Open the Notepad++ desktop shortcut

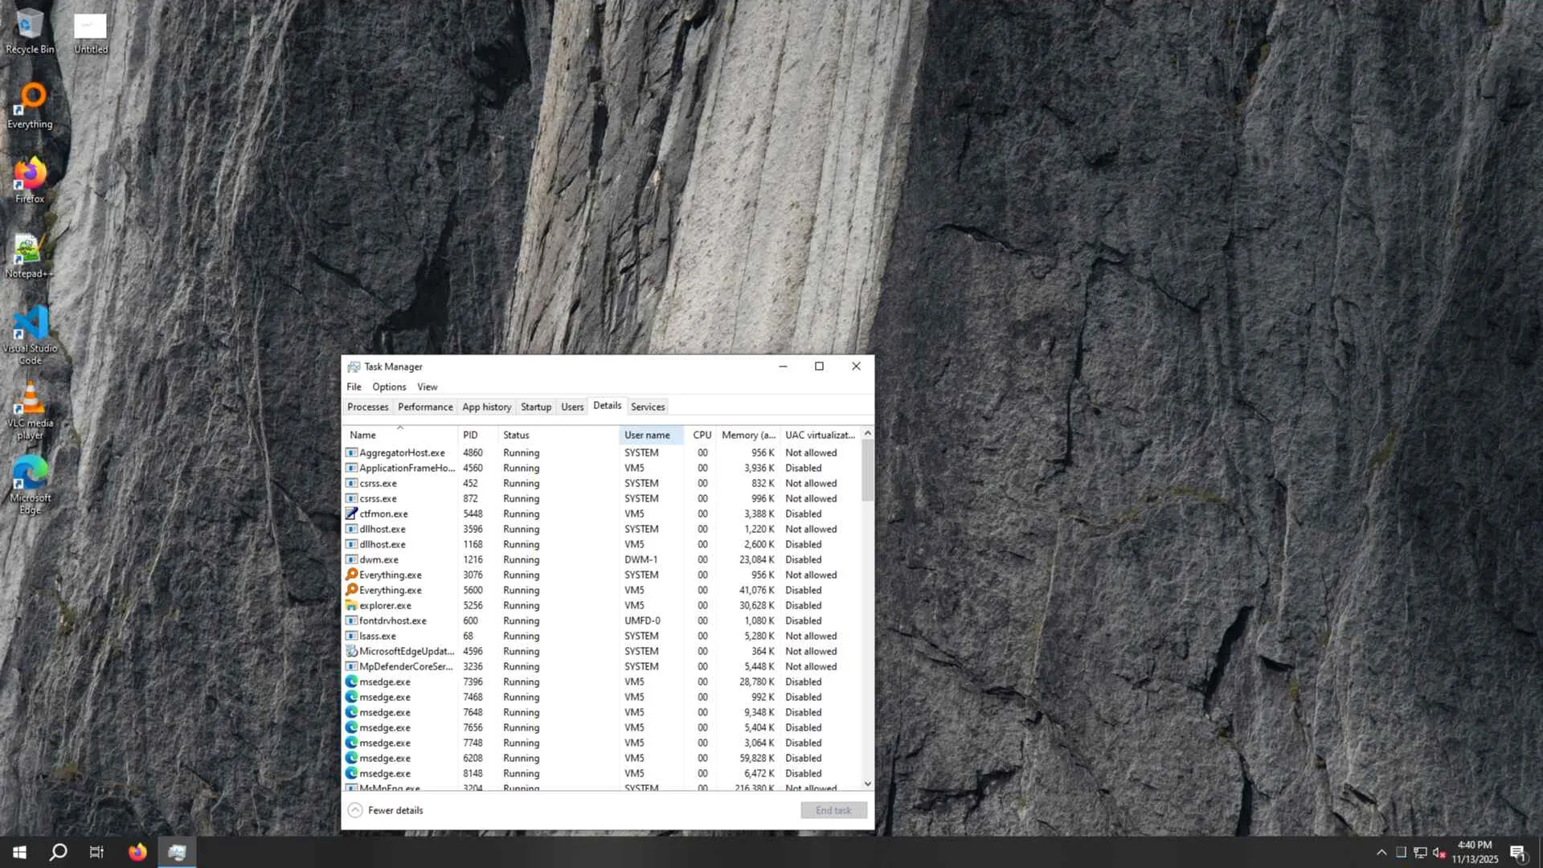(x=30, y=254)
